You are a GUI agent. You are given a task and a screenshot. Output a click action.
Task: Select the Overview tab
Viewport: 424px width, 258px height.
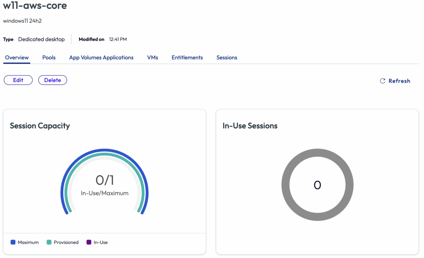(x=17, y=58)
